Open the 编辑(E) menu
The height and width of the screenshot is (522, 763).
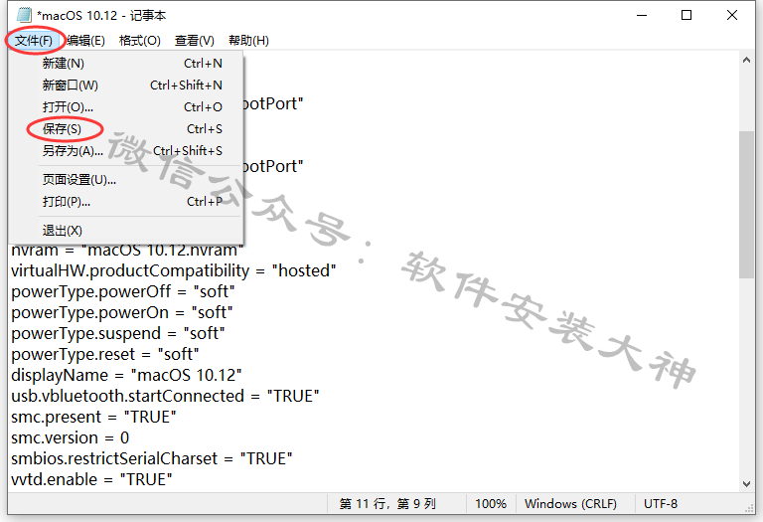(x=85, y=41)
